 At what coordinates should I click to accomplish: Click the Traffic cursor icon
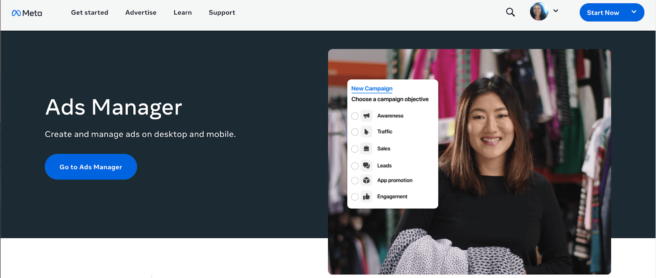click(x=367, y=132)
